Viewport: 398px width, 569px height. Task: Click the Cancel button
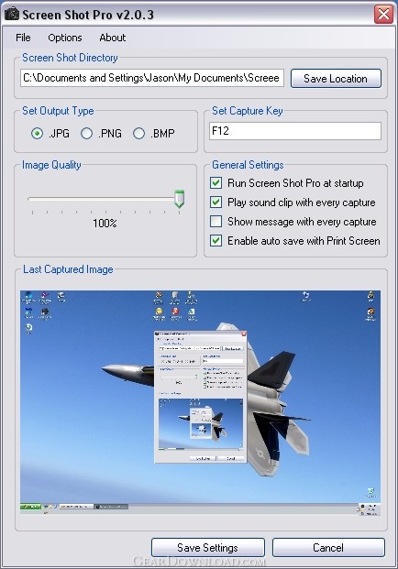click(x=328, y=548)
